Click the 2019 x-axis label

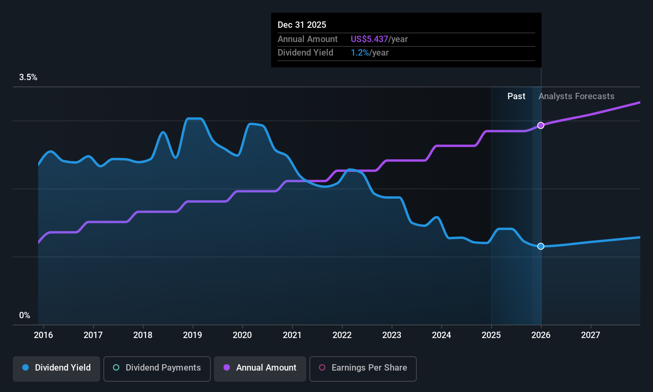pyautogui.click(x=192, y=335)
